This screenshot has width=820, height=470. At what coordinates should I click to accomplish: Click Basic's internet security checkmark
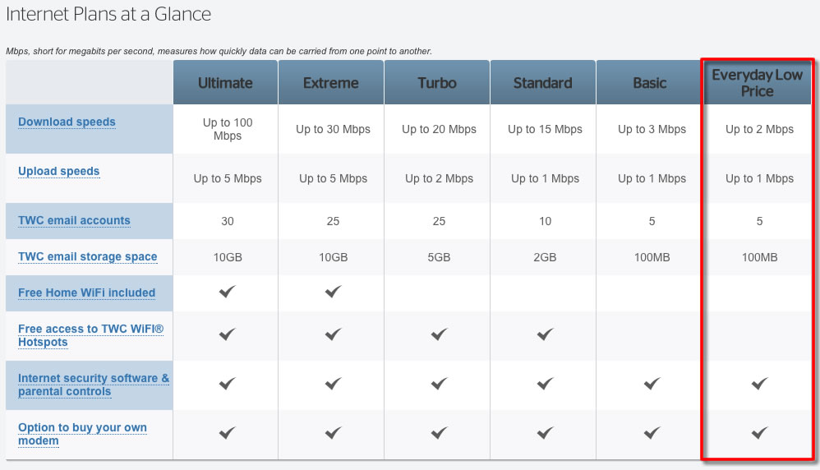(652, 384)
